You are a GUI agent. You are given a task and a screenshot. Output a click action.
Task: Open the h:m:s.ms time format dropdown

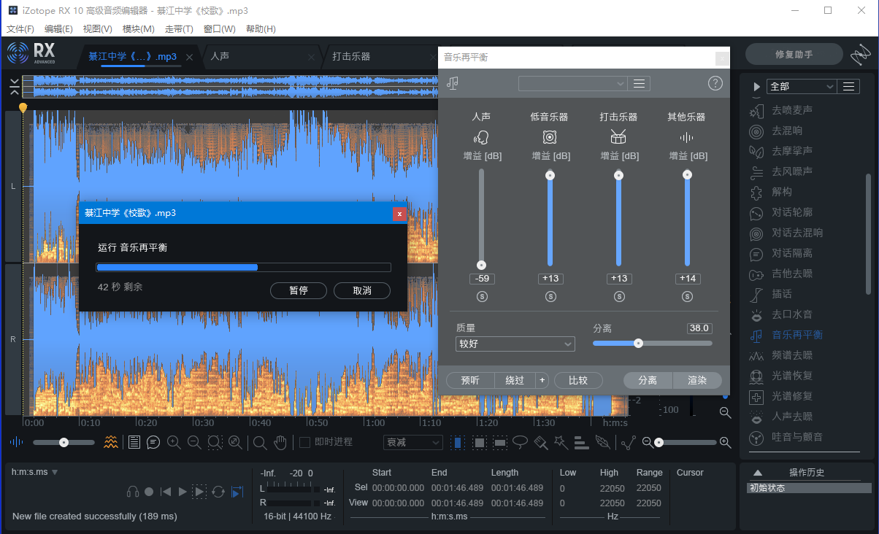pyautogui.click(x=35, y=472)
